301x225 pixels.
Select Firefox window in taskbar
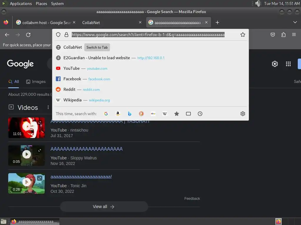(x=35, y=221)
